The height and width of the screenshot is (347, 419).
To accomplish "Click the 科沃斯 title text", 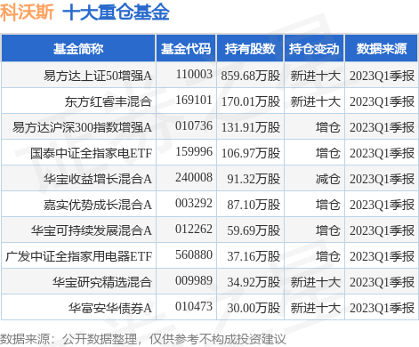I will [x=27, y=12].
